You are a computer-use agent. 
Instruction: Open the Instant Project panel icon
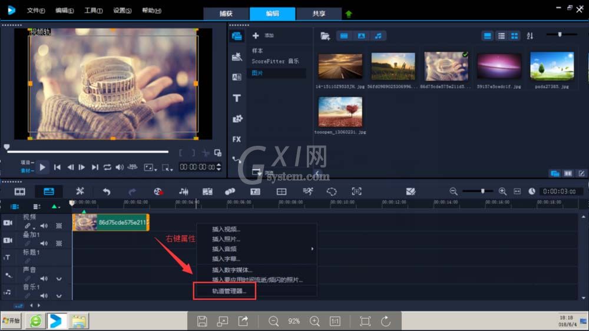(237, 56)
